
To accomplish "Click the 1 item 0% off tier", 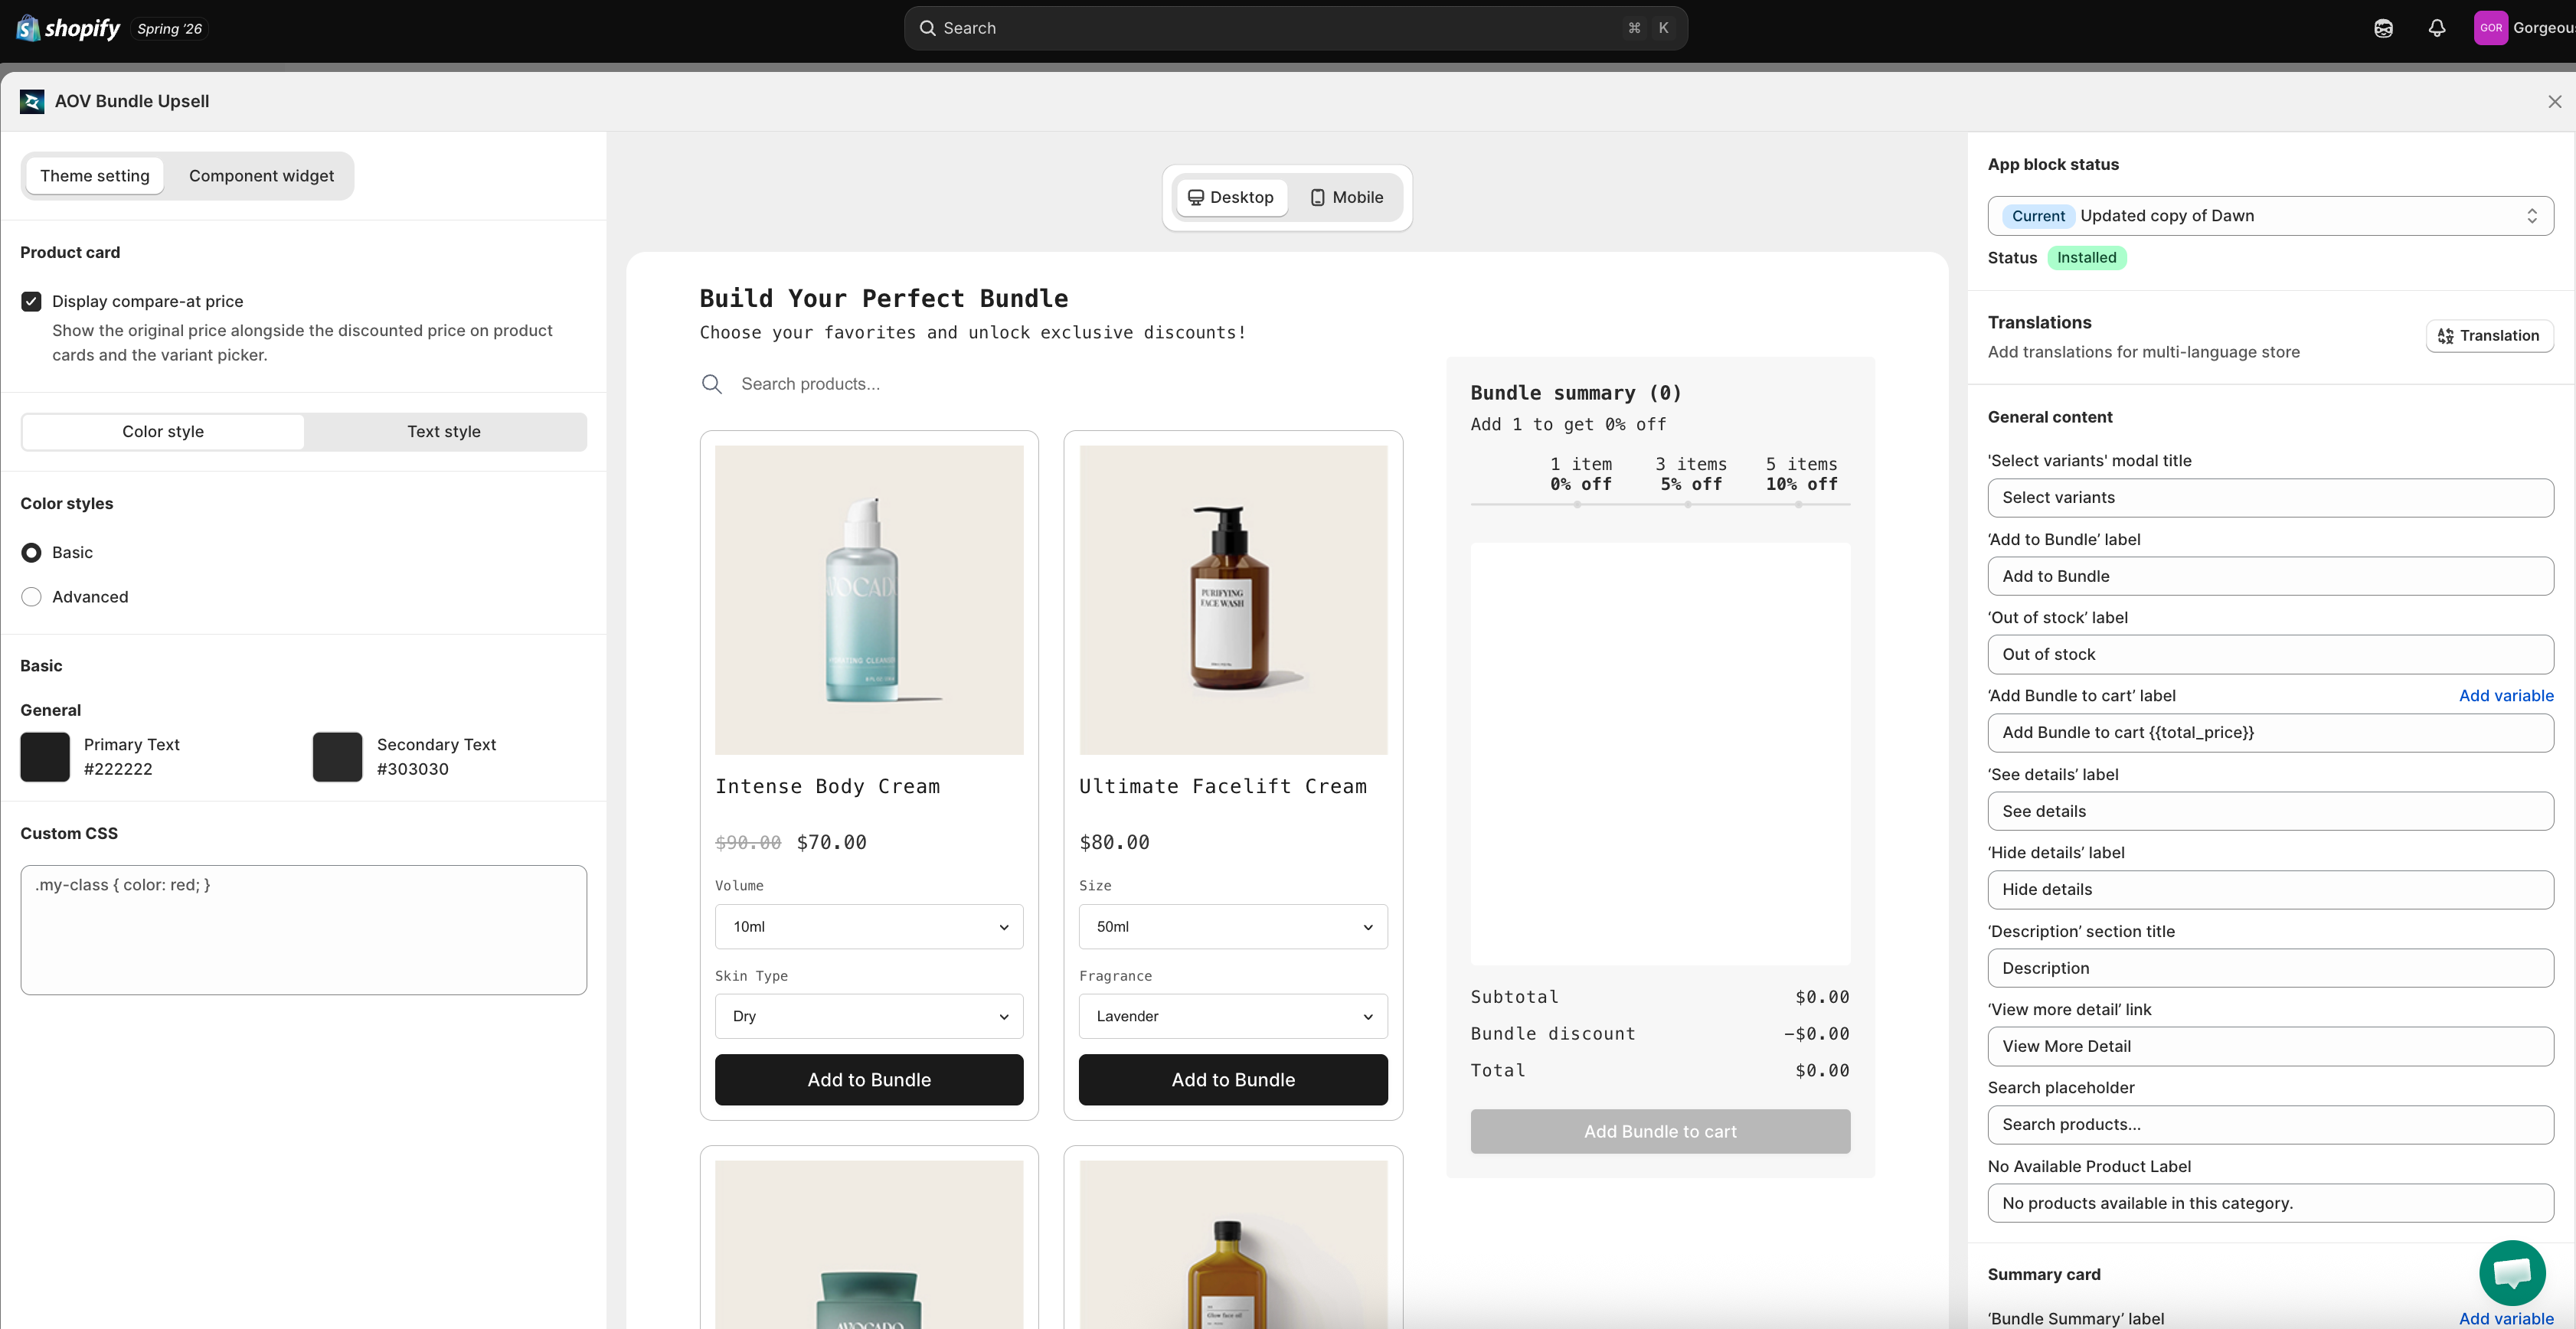I will (1581, 474).
